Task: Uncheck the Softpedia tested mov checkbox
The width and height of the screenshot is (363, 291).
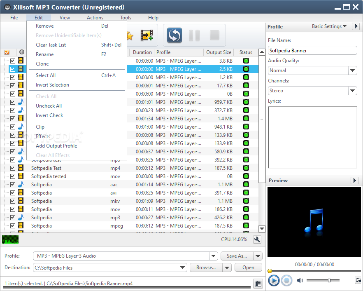Action: [13, 176]
